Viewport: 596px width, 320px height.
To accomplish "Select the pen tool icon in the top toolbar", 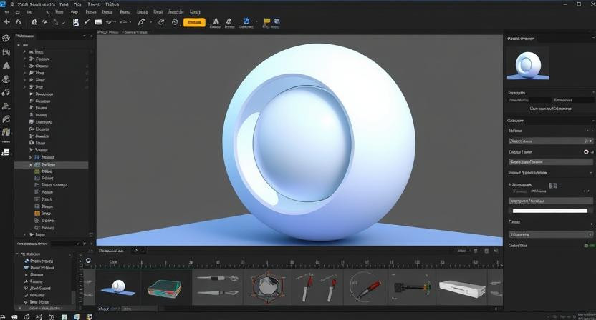I will 142,22.
